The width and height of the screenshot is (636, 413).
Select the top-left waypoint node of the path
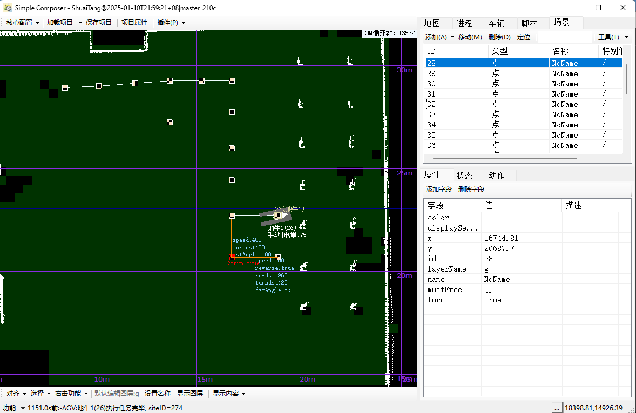[x=65, y=87]
